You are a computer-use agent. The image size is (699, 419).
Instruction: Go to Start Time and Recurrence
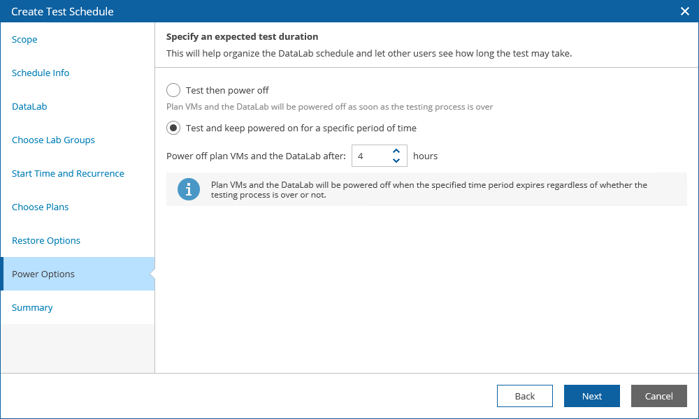pos(68,173)
